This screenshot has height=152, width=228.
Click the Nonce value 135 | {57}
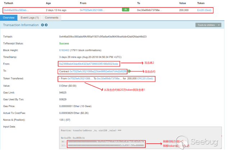tap(65, 120)
